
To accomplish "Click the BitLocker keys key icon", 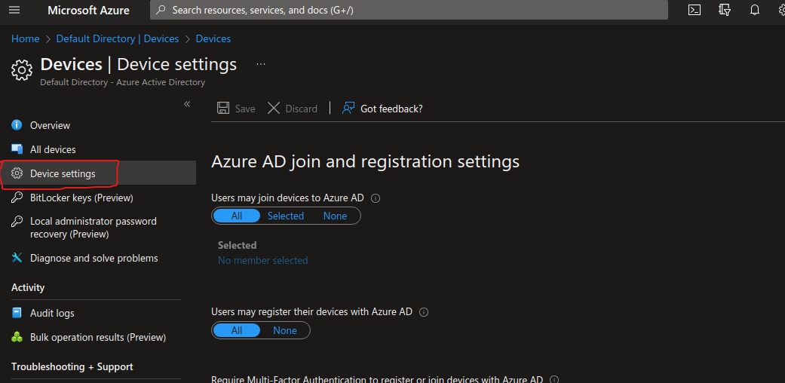I will (17, 198).
